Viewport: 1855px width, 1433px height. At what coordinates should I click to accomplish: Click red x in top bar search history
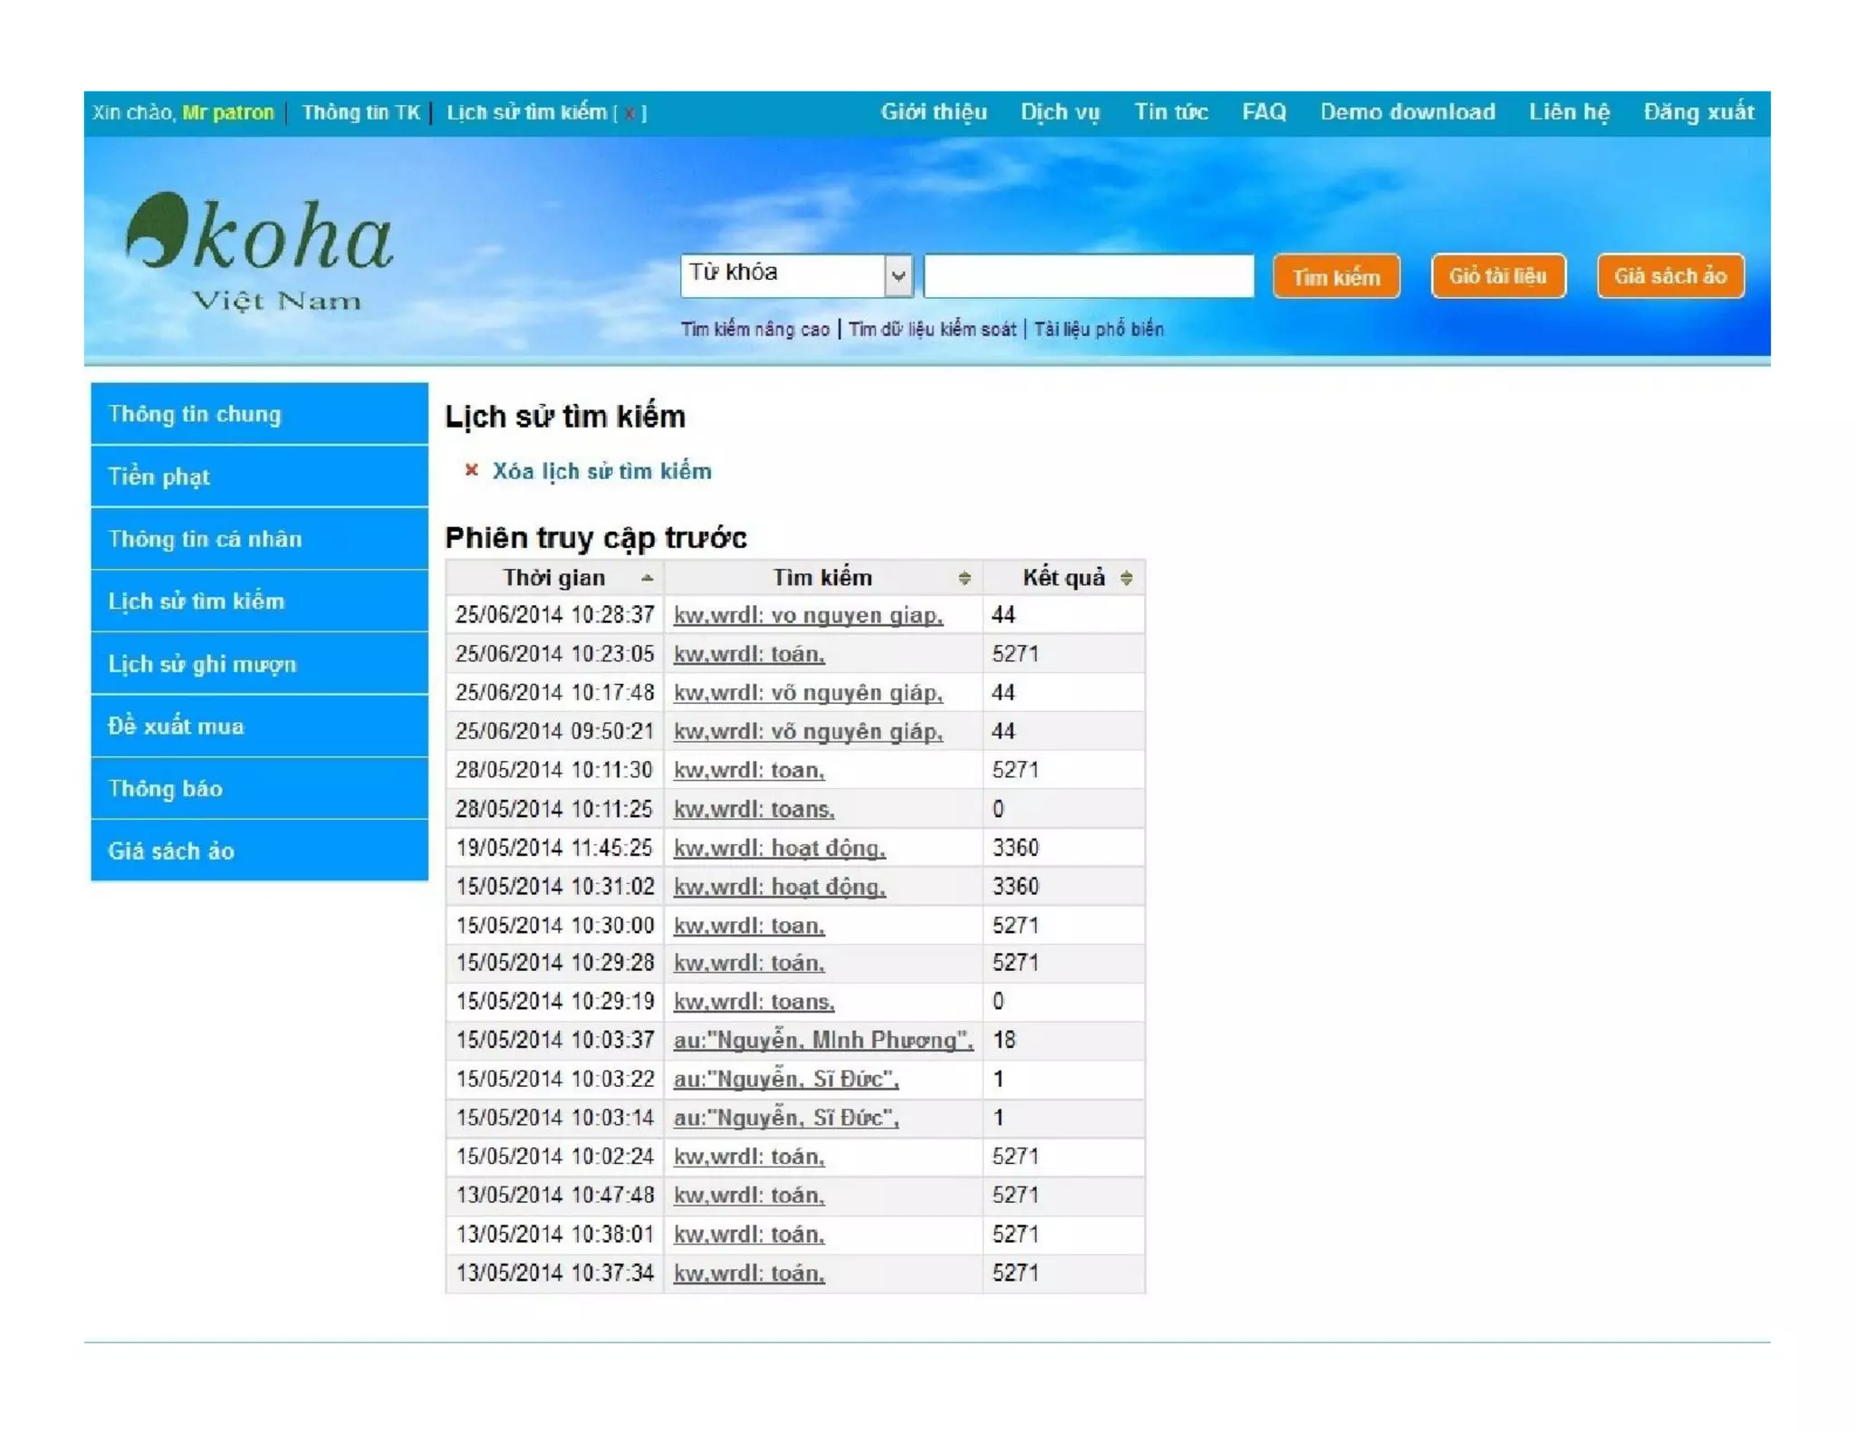630,113
